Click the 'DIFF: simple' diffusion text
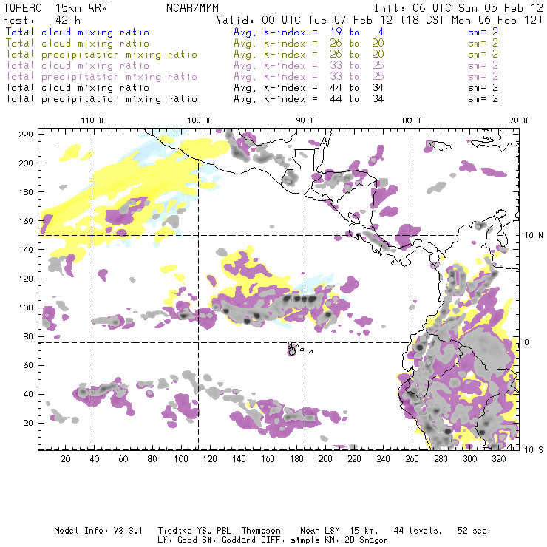Viewport: 547px width, 547px height. tap(288, 540)
